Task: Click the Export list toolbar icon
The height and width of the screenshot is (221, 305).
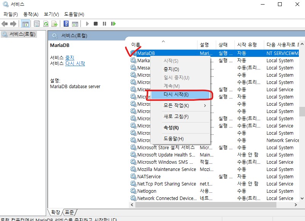Action: [x=55, y=24]
